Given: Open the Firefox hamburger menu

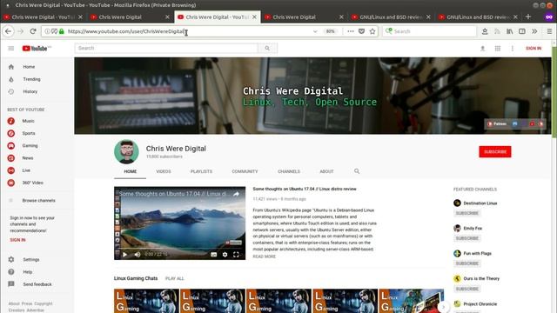Looking at the screenshot, I should click(549, 31).
